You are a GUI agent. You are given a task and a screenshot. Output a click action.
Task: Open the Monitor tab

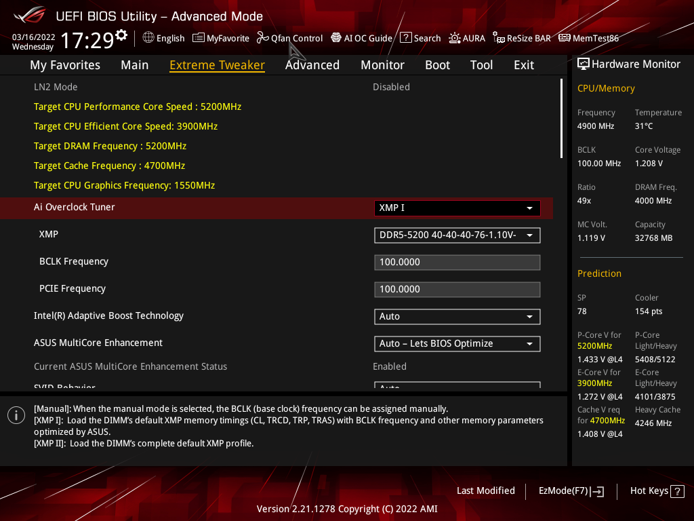click(x=382, y=65)
